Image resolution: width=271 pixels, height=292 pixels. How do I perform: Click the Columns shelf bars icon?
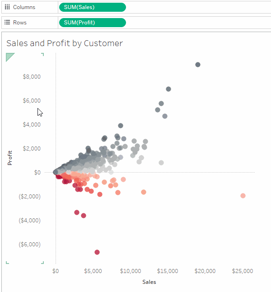[x=7, y=7]
